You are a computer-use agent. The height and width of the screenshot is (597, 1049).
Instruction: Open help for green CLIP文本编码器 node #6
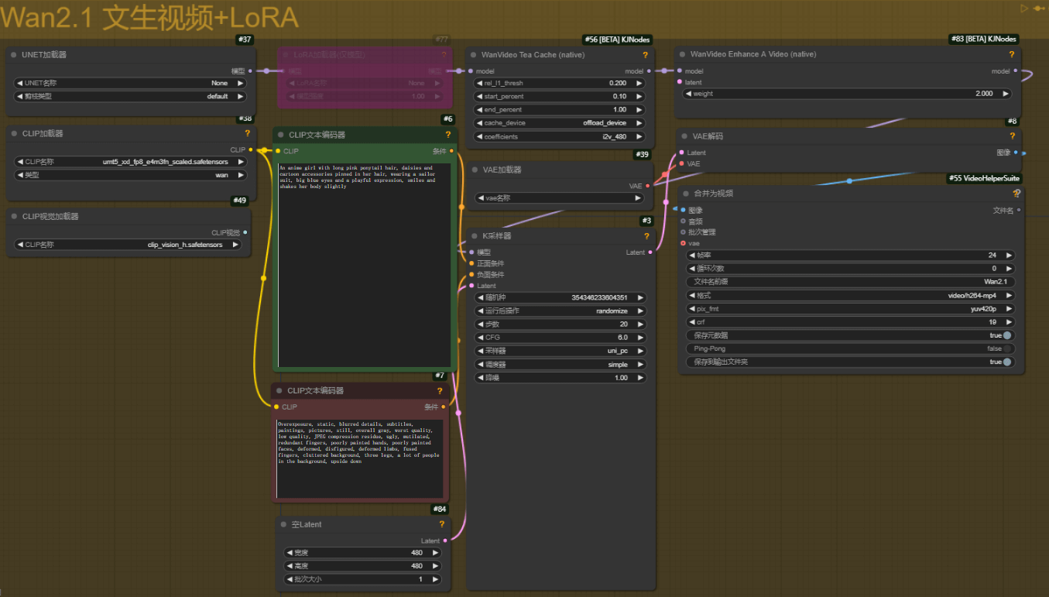447,135
